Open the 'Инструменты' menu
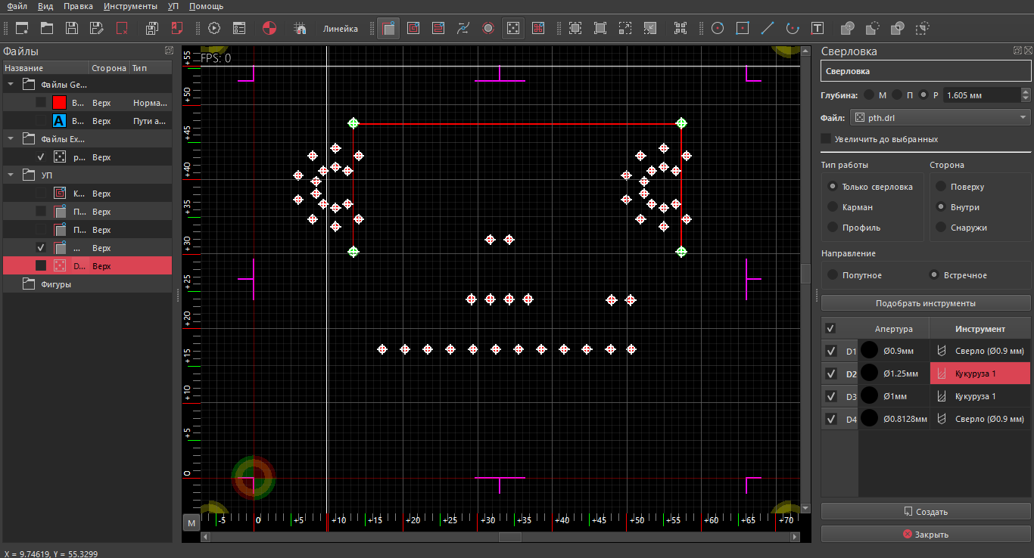Viewport: 1034px width, 558px height. 131,6
